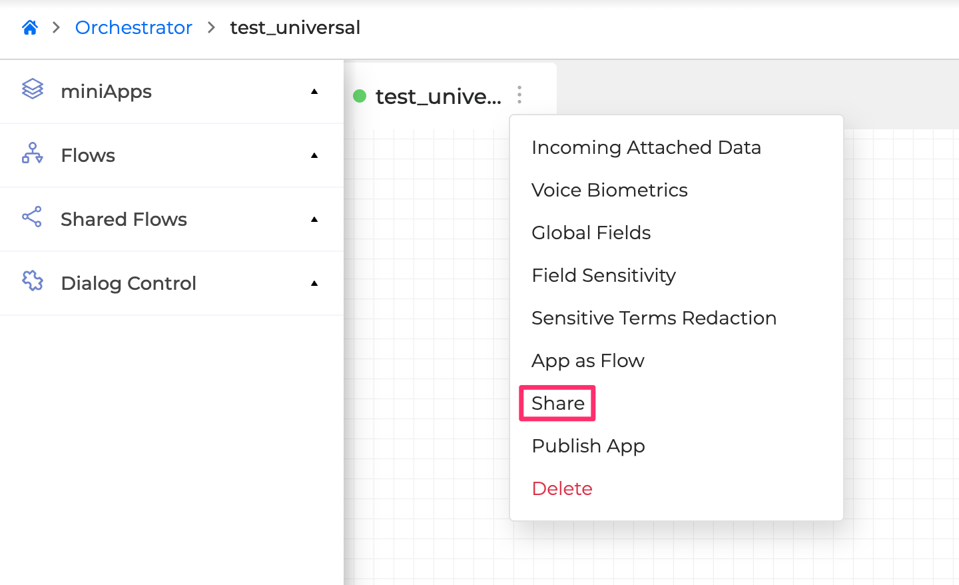Click the Flows hierarchy icon
This screenshot has width=959, height=585.
pyautogui.click(x=33, y=153)
